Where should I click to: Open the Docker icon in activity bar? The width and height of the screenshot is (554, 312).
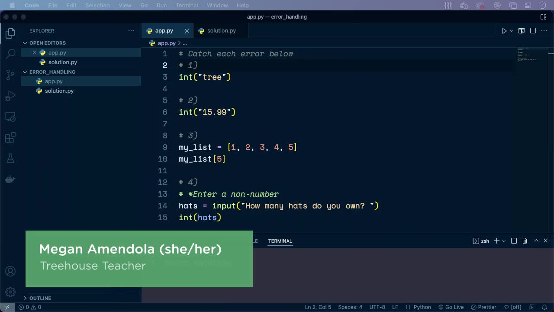click(10, 179)
